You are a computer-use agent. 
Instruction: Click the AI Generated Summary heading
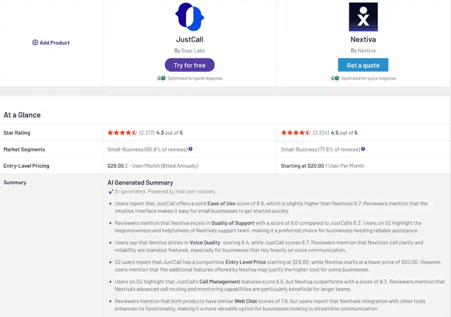pyautogui.click(x=141, y=182)
